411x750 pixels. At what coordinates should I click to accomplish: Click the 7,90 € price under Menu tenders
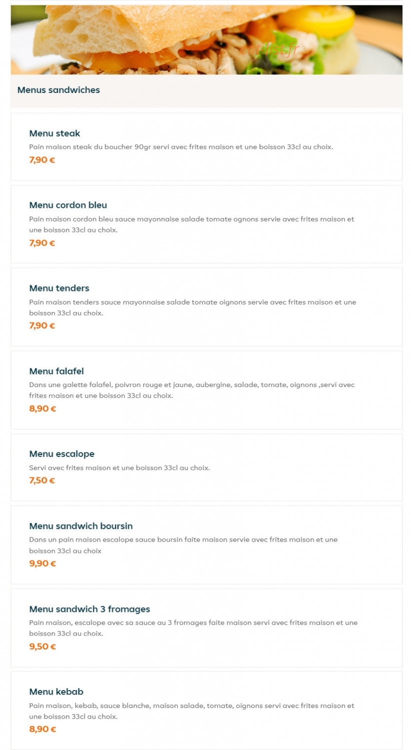pyautogui.click(x=42, y=325)
